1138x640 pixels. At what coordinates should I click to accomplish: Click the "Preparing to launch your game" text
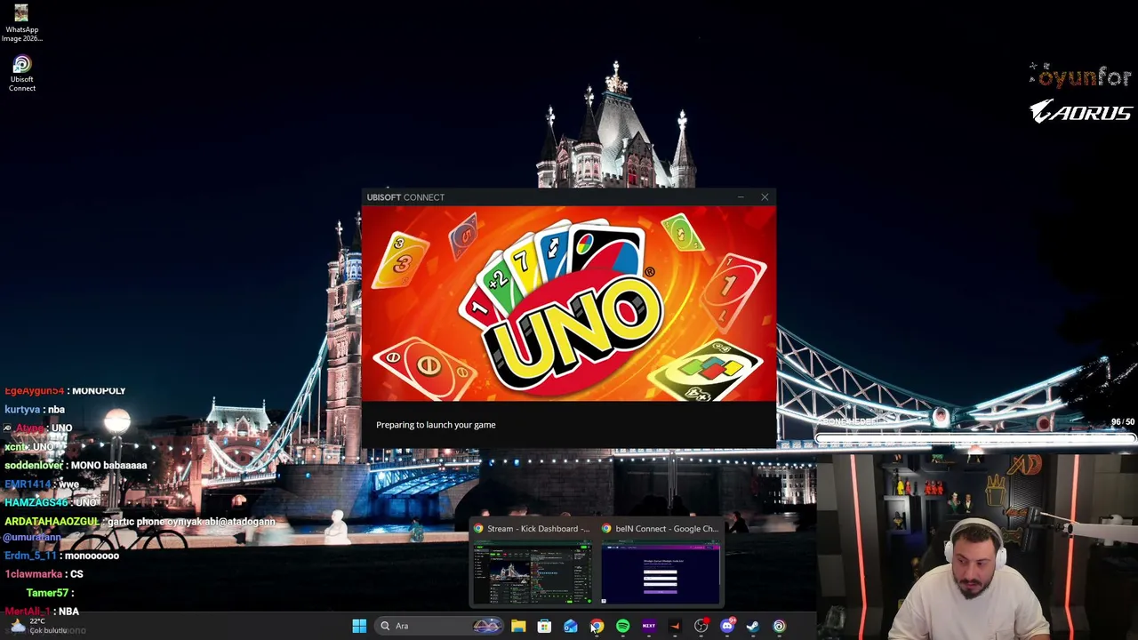pyautogui.click(x=436, y=425)
